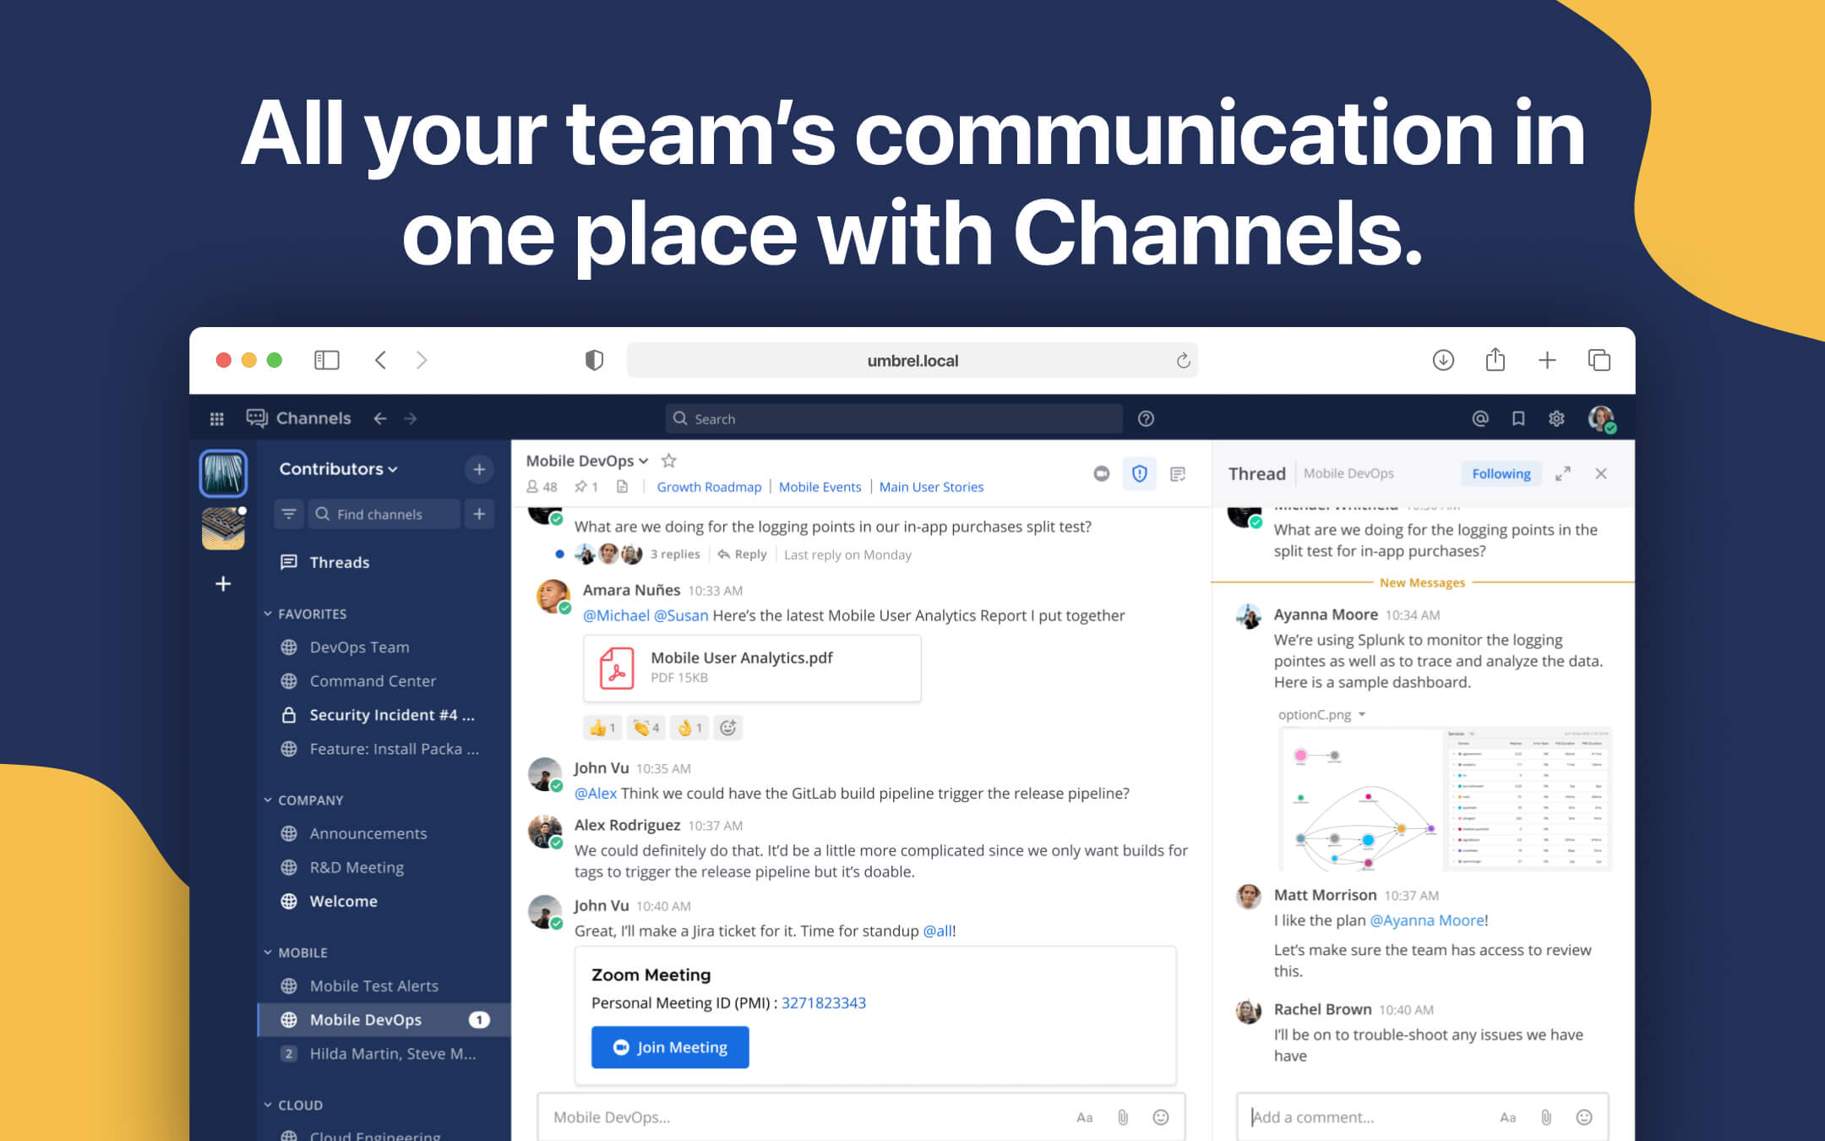The image size is (1825, 1141).
Task: Toggle the shield notification icon in channel header
Action: tap(1139, 474)
